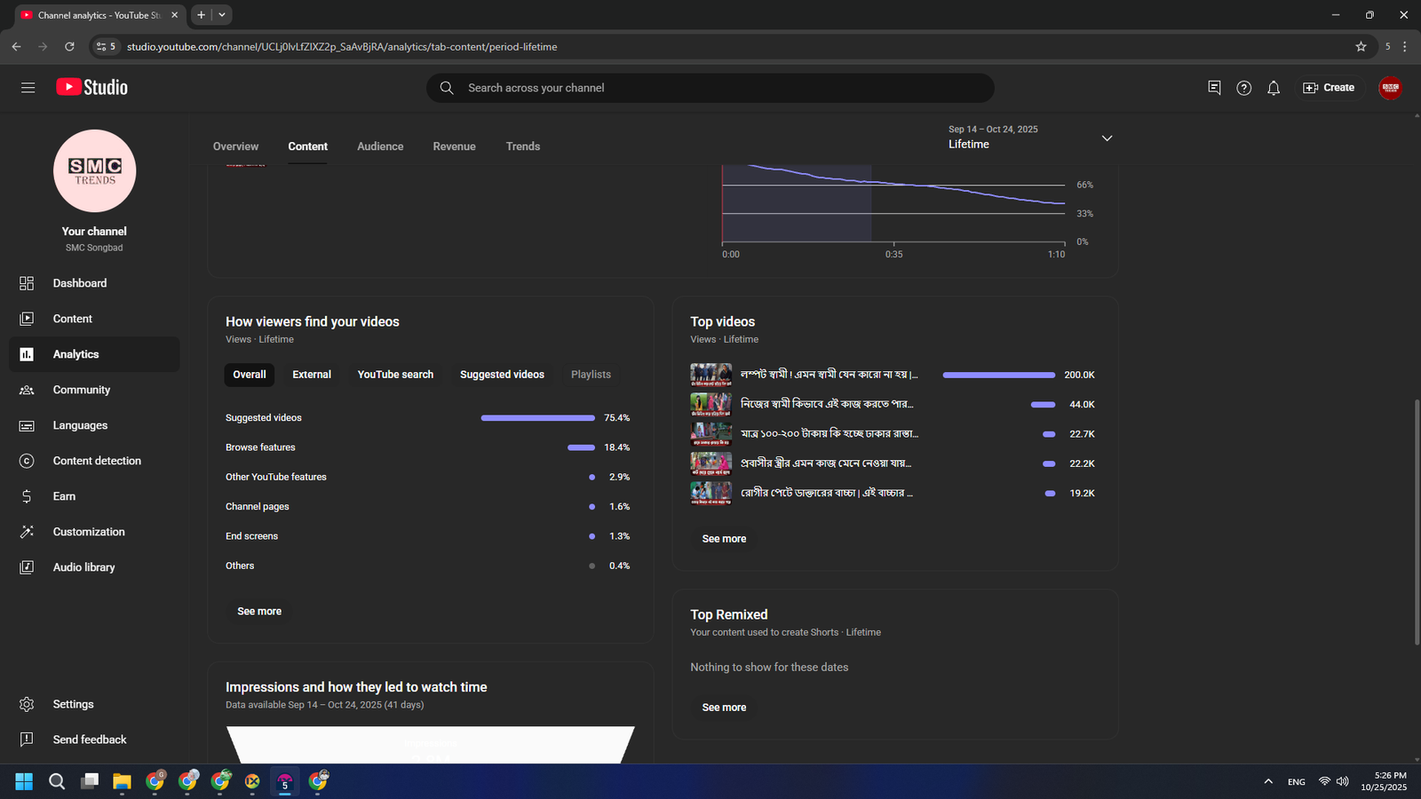
Task: Open the comments icon in the header
Action: coord(1214,88)
